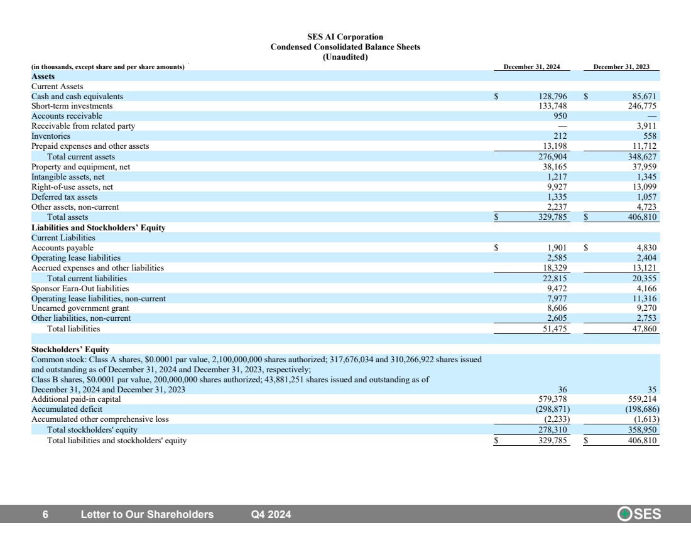Select the 13,198 prepaid expenses value
The width and height of the screenshot is (691, 533).
(555, 146)
